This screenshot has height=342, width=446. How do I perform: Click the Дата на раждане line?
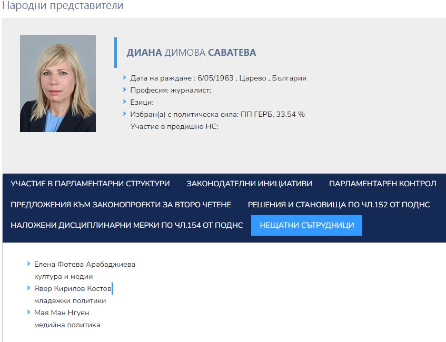tap(218, 78)
